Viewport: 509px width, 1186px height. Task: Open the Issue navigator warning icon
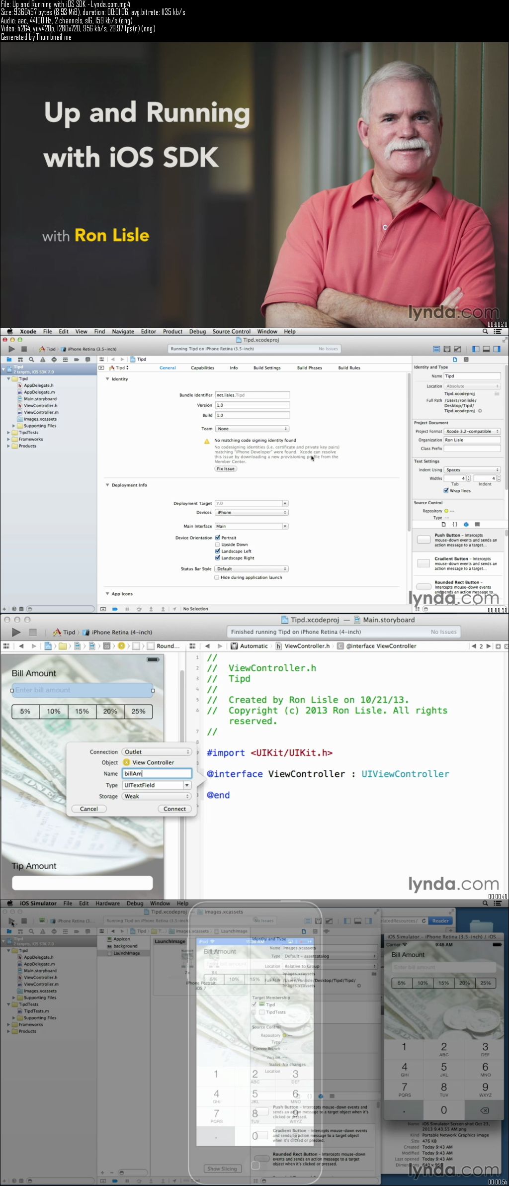click(43, 359)
